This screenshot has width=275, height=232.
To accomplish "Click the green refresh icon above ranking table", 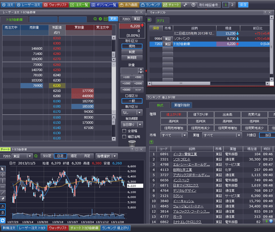I will tap(151, 142).
